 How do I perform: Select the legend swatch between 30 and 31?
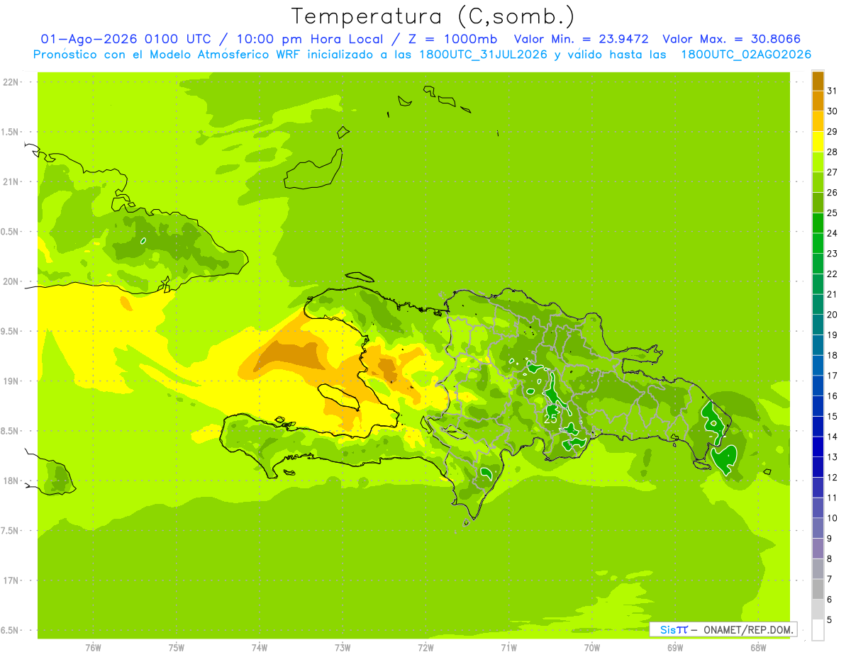coord(818,101)
